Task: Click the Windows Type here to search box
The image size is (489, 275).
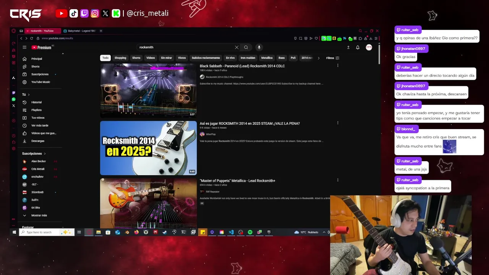Action: pyautogui.click(x=46, y=232)
